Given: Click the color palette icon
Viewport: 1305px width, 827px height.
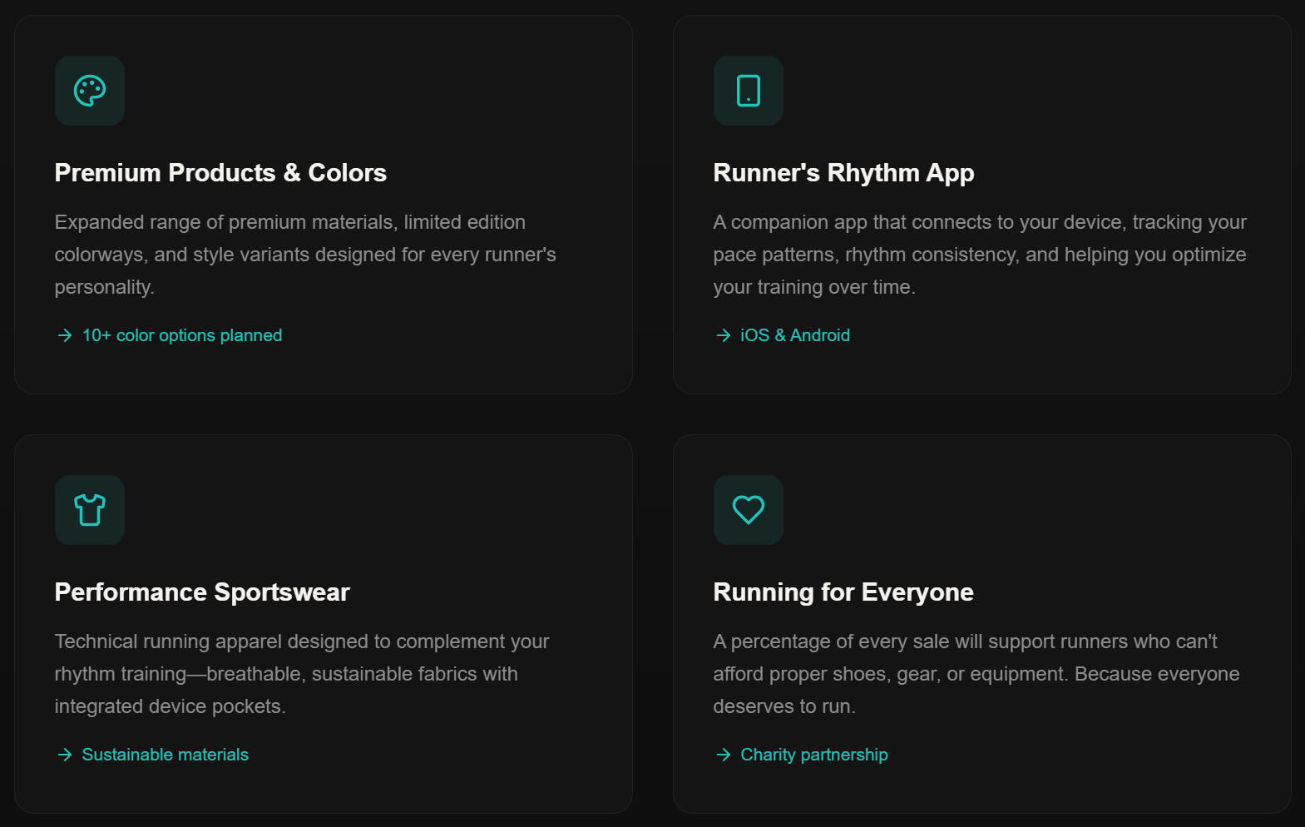Looking at the screenshot, I should pos(90,91).
